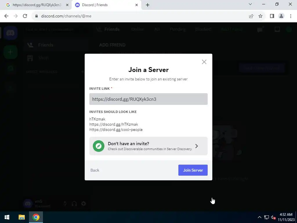This screenshot has height=223, width=297.
Task: Go forward in browser history
Action: click(16, 16)
